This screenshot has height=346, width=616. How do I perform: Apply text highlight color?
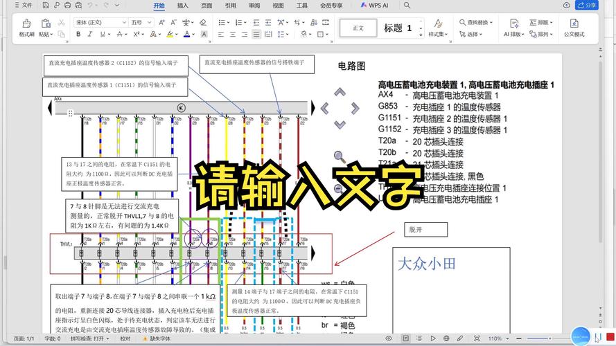170,34
